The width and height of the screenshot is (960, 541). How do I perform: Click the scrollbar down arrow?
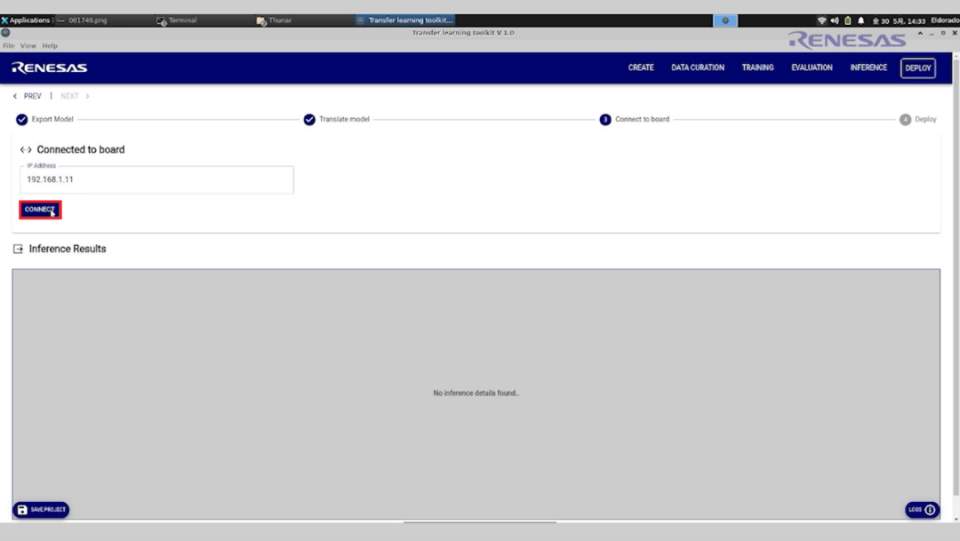tap(956, 519)
